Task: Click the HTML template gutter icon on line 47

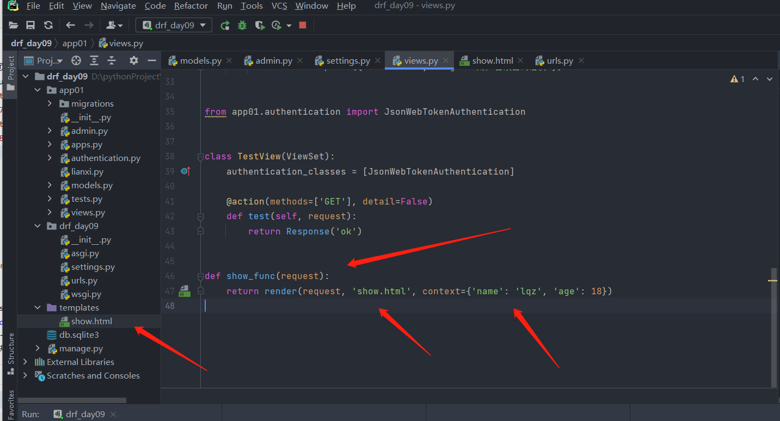Action: pos(185,291)
